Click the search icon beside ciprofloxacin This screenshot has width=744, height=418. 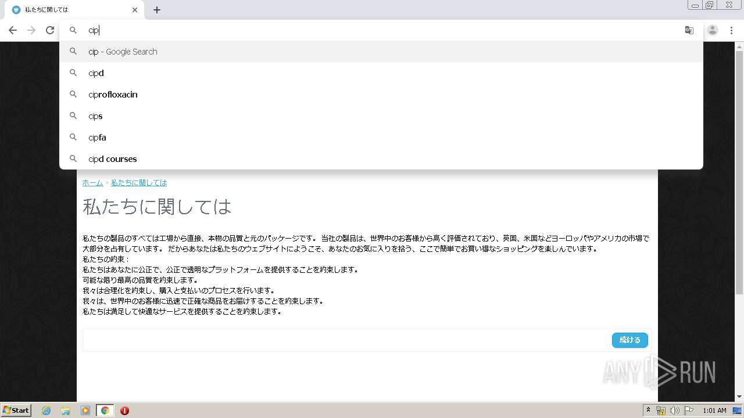[73, 94]
